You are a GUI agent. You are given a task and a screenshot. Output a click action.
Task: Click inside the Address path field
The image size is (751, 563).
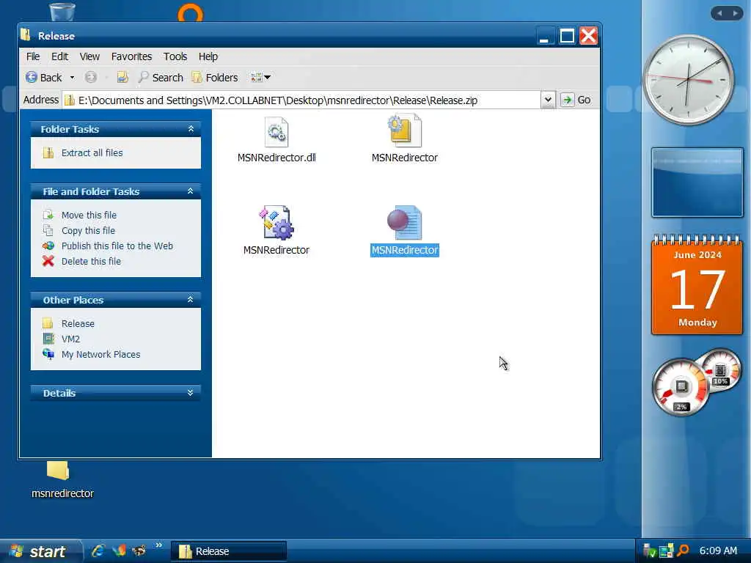(301, 100)
